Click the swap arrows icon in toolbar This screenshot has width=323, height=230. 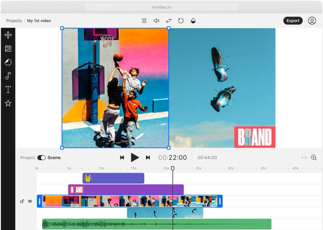pyautogui.click(x=169, y=21)
